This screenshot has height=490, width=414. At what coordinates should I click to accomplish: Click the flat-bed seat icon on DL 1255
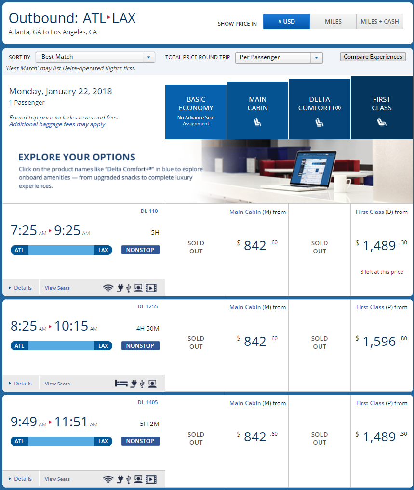click(x=121, y=384)
